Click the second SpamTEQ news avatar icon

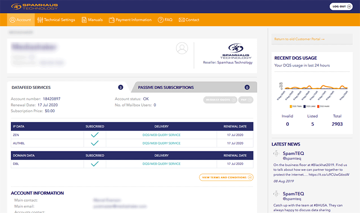point(276,194)
